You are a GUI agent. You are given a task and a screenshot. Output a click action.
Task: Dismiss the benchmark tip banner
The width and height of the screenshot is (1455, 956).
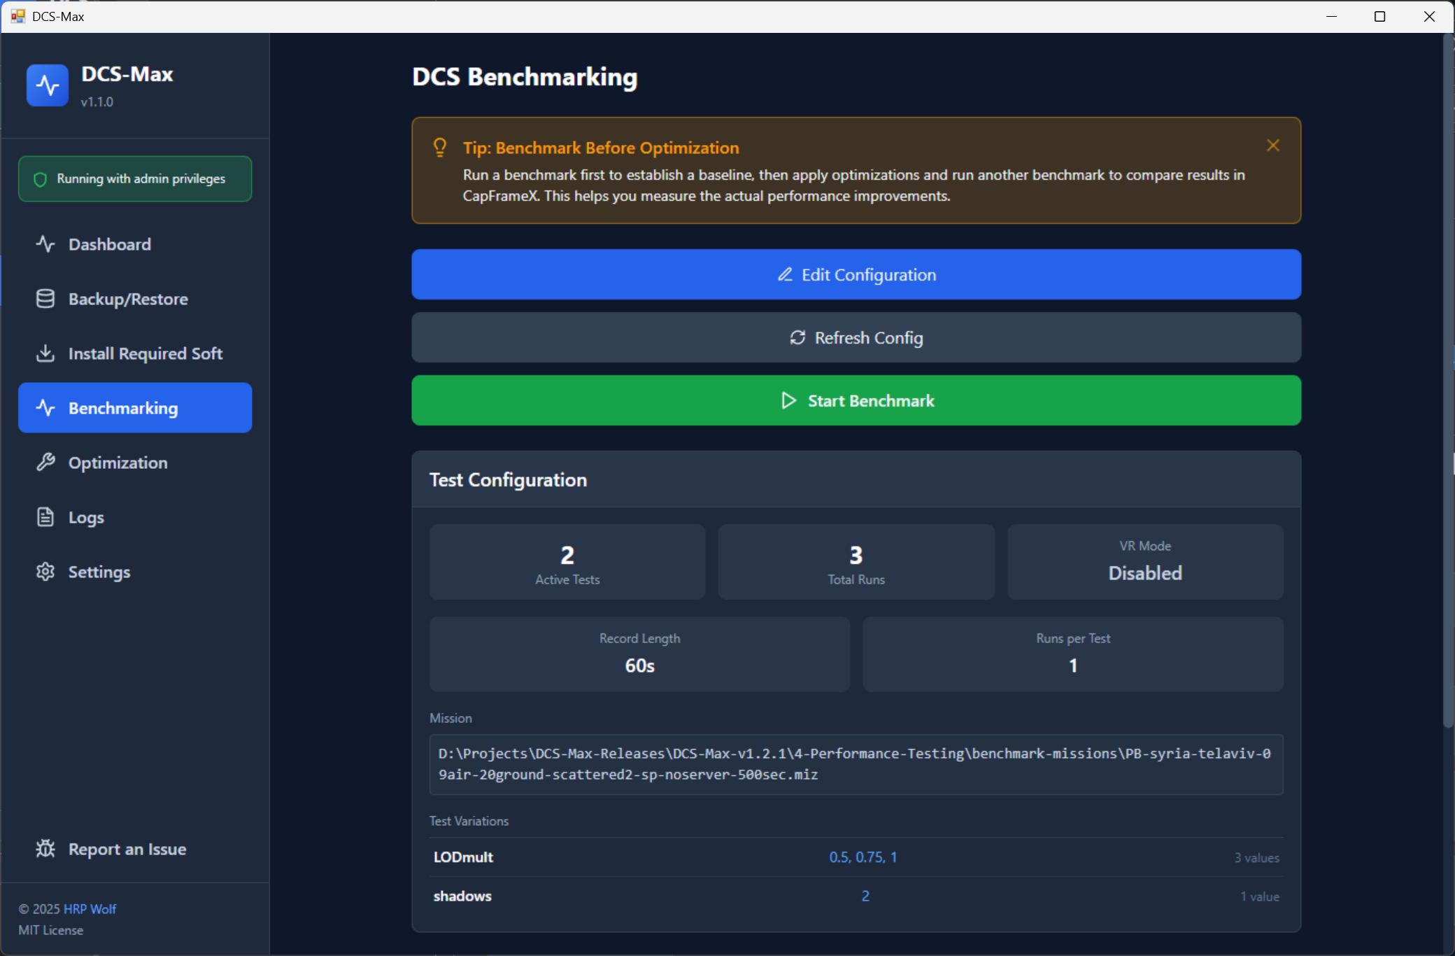tap(1272, 146)
